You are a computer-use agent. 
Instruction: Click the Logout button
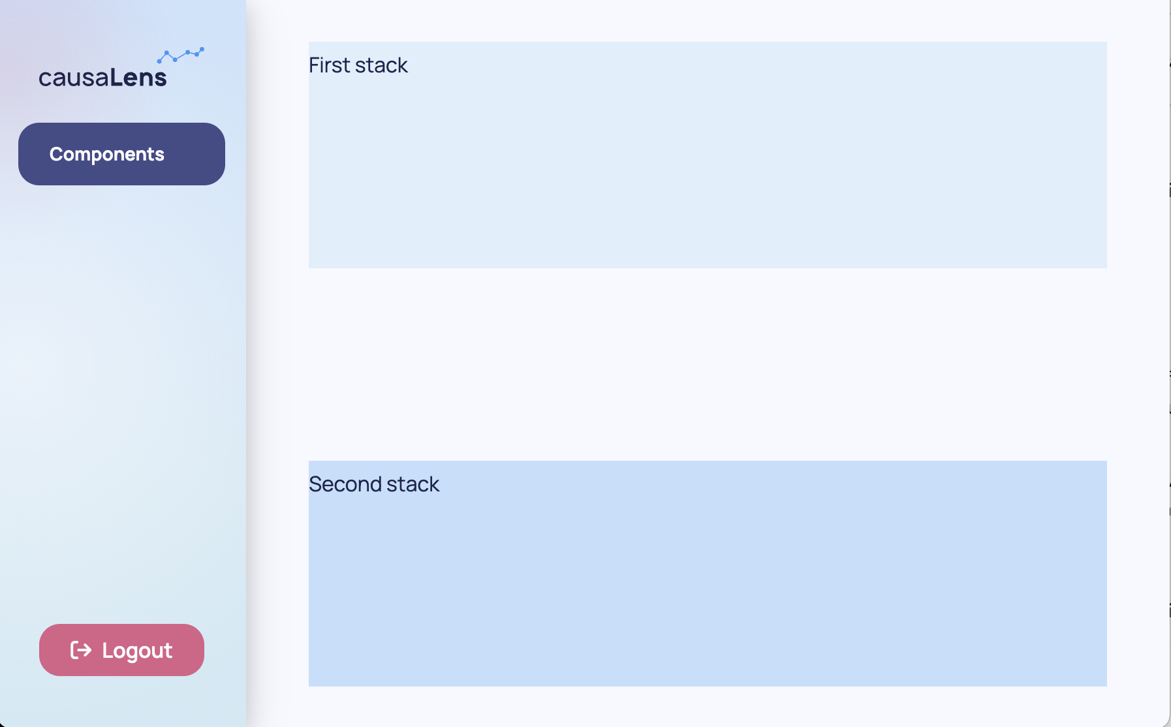(x=121, y=650)
